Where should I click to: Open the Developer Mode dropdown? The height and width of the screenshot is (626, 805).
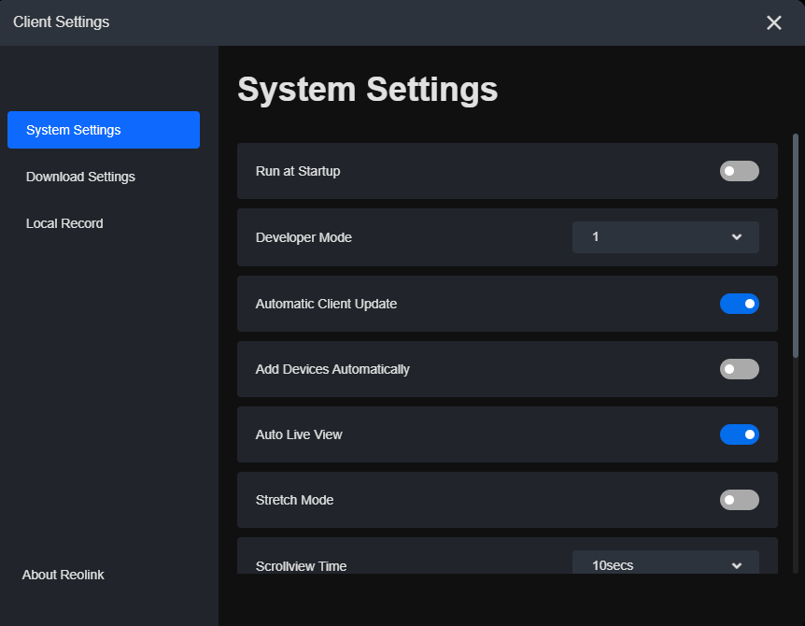(x=665, y=237)
